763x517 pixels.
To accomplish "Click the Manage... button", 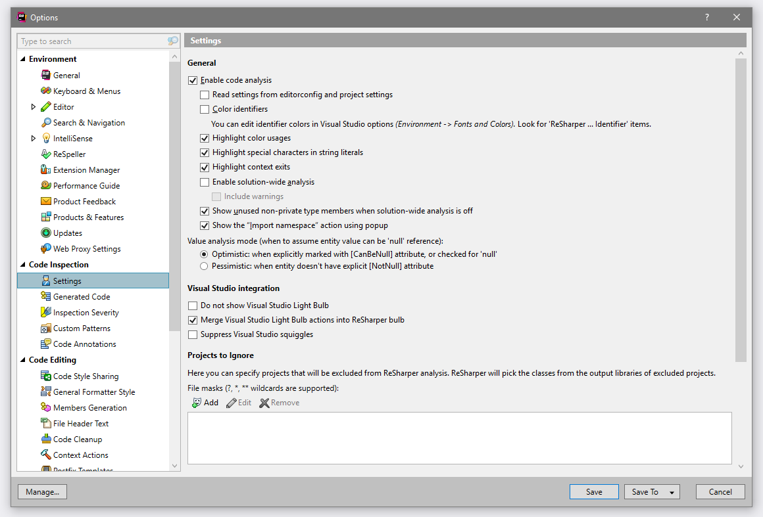I will coord(42,492).
